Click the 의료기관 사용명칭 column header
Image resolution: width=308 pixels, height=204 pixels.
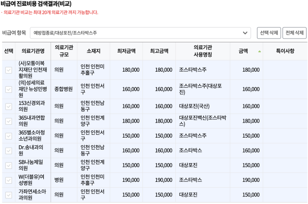pos(203,51)
